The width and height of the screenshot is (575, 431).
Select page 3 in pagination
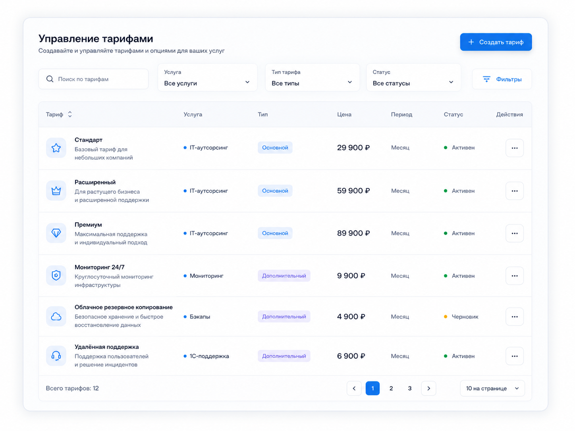pos(410,388)
